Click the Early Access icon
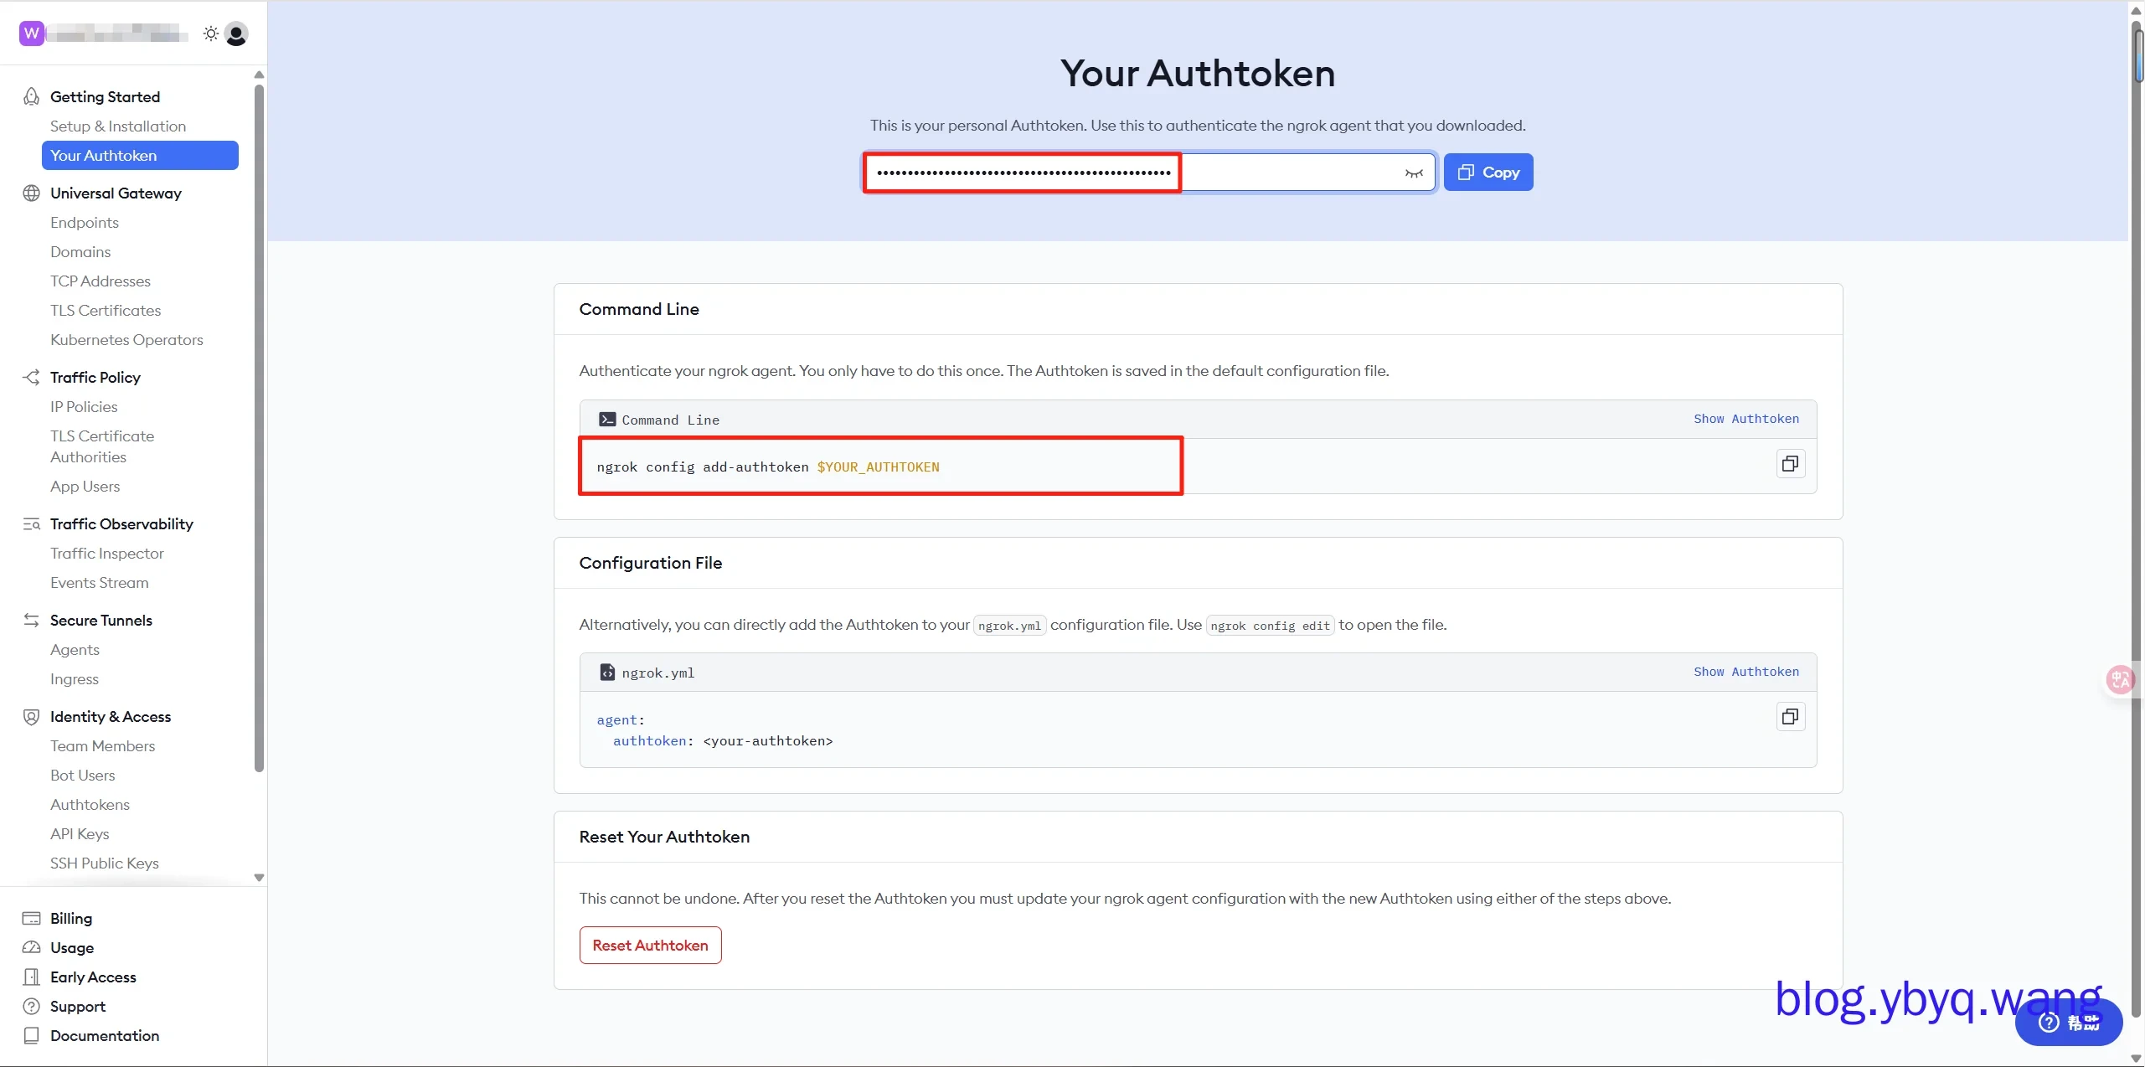The height and width of the screenshot is (1067, 2145). pyautogui.click(x=31, y=977)
